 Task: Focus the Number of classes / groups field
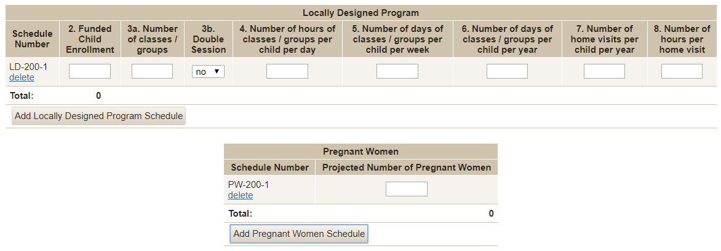click(x=152, y=71)
